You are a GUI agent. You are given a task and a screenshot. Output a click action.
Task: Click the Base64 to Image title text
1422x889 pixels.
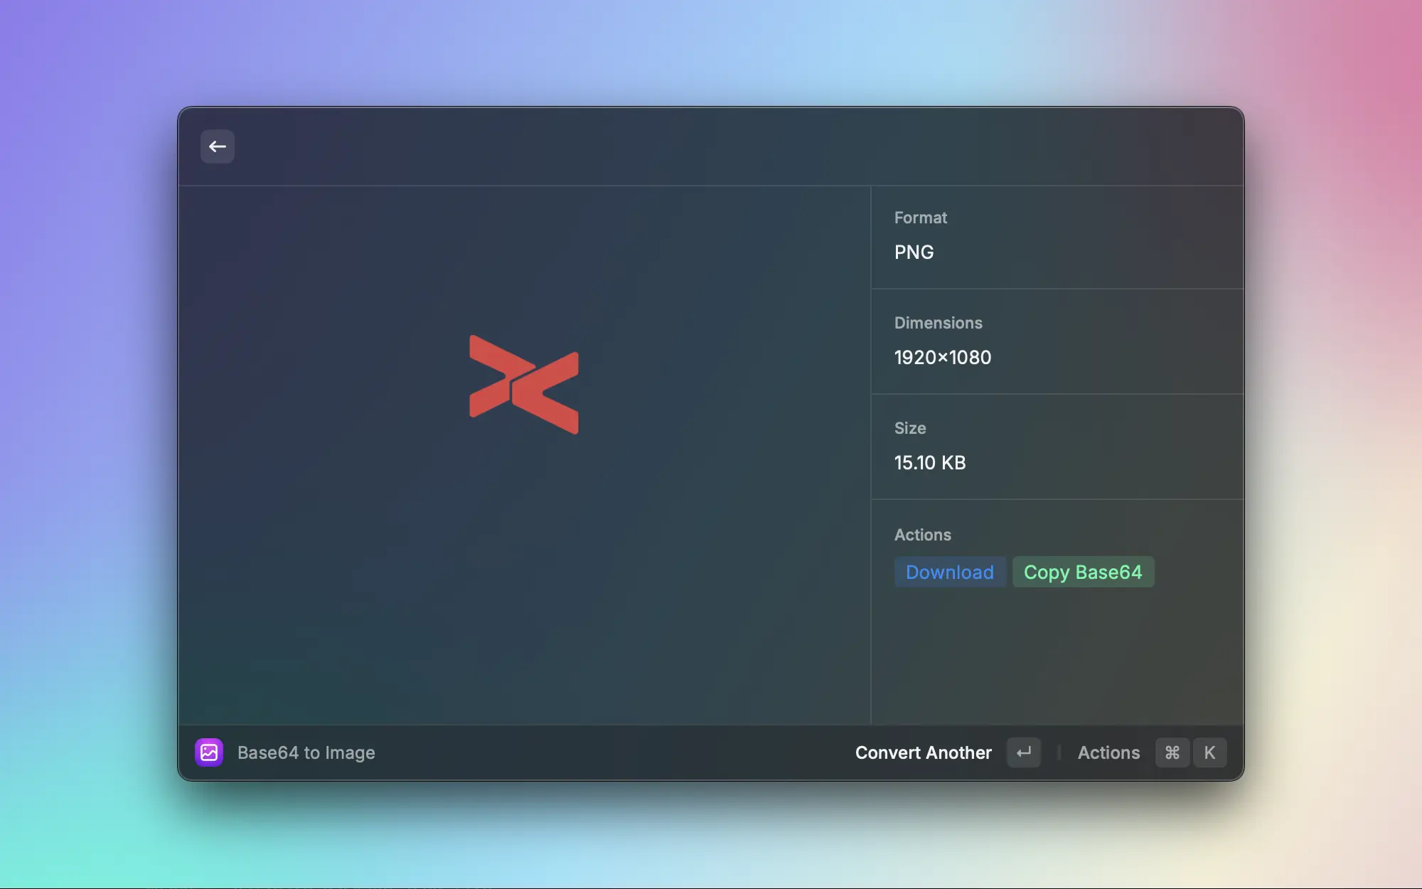tap(306, 752)
